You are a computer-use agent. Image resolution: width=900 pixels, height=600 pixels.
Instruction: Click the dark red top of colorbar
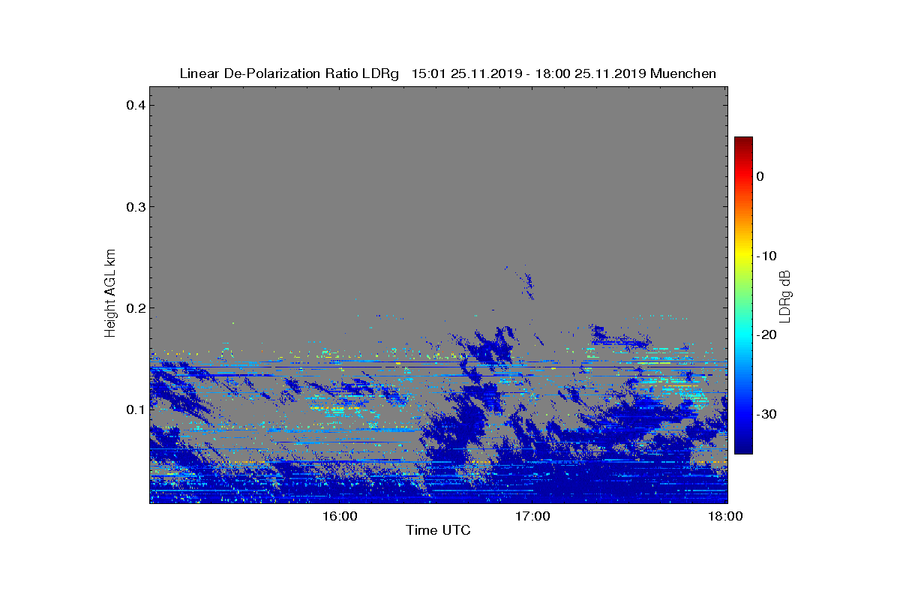(743, 142)
